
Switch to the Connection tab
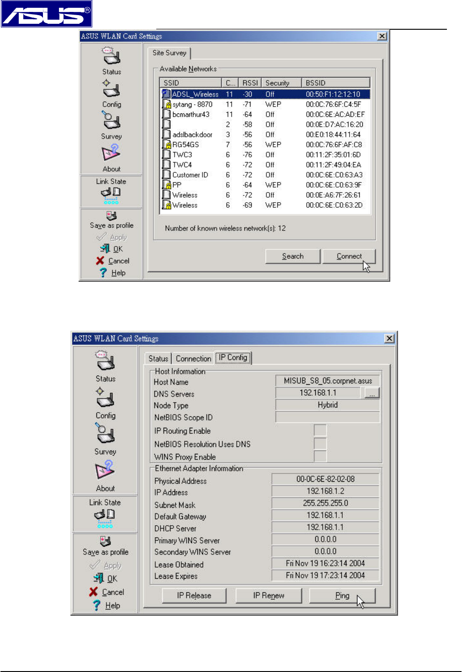pos(193,359)
